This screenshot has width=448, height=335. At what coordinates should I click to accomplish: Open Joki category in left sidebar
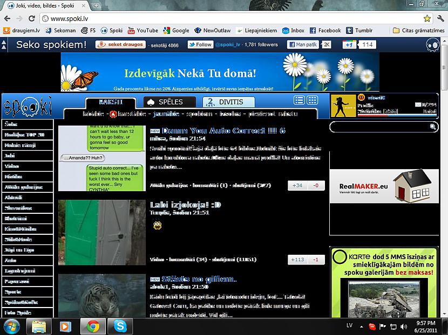tap(28, 156)
